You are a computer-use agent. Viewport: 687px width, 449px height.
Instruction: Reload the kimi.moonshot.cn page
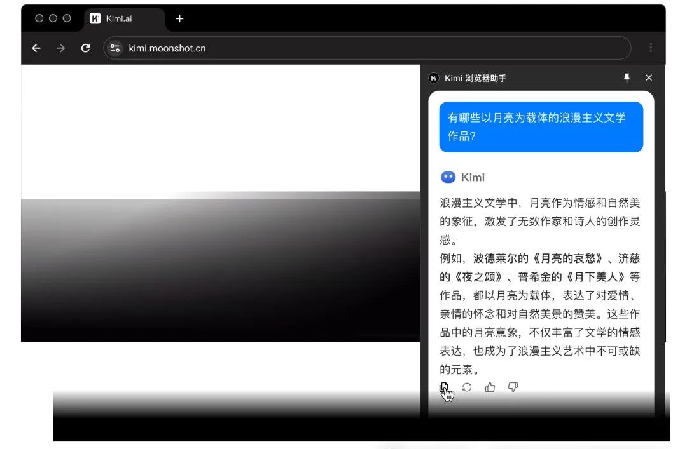click(85, 48)
